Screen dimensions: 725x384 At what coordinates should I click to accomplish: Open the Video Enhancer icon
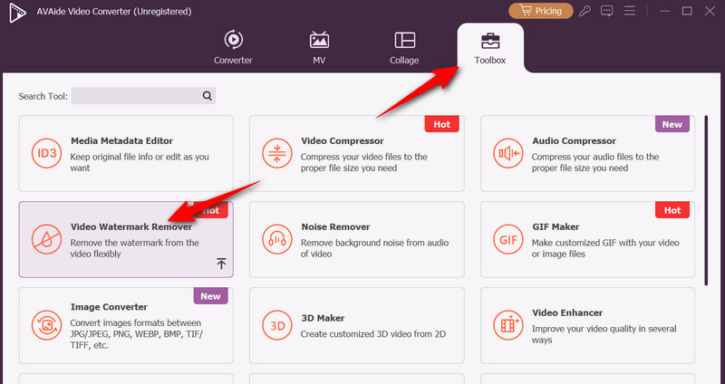(x=507, y=324)
